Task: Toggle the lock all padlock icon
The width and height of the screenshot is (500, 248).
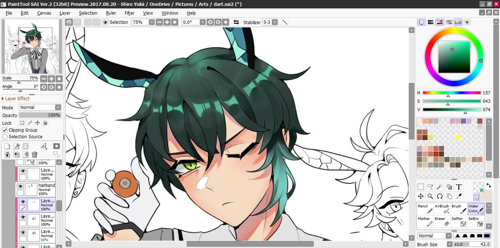Action: point(45,123)
